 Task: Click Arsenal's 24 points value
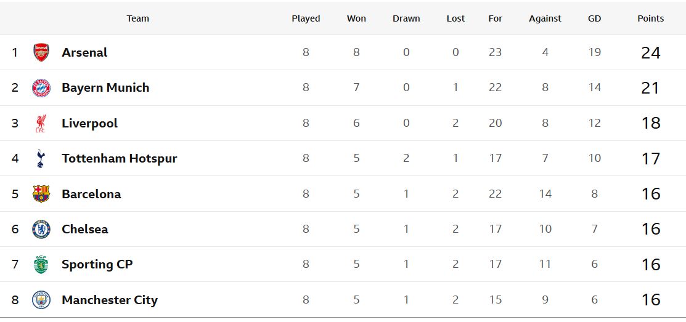click(x=650, y=53)
